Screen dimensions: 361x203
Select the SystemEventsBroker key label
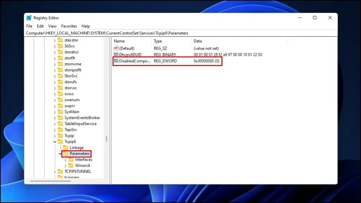[82, 118]
